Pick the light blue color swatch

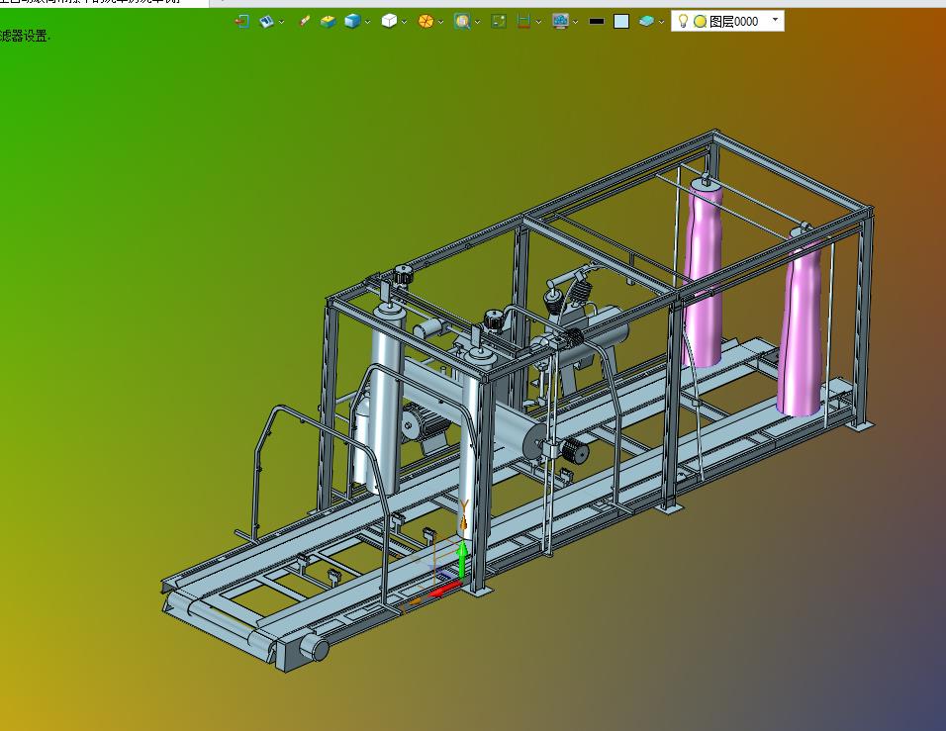(x=621, y=21)
